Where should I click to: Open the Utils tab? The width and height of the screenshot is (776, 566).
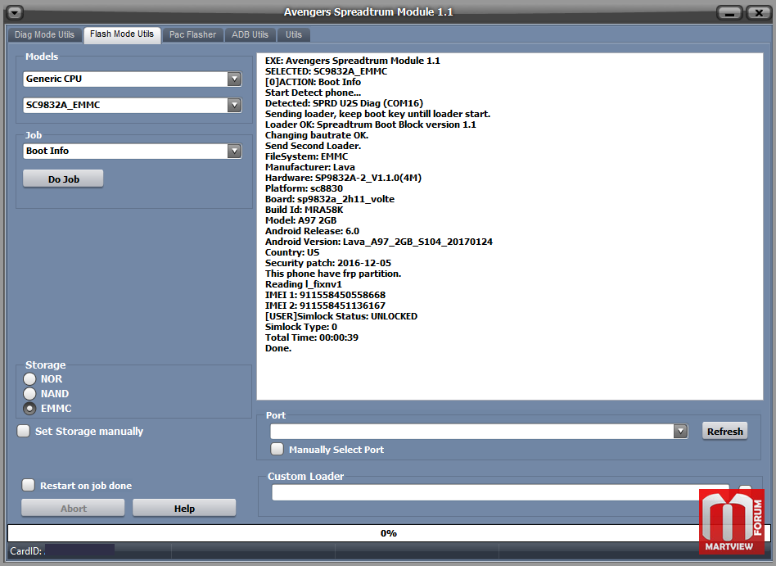coord(294,34)
